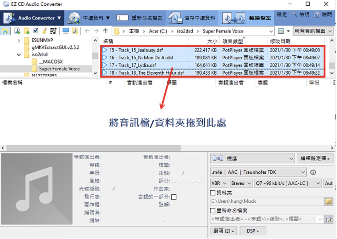Click the two-notes convert files icon
This screenshot has width=337, height=239.
point(234,18)
